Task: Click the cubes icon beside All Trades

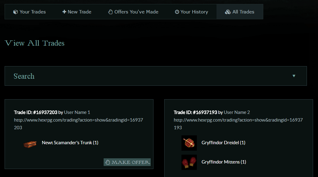Action: coord(228,12)
